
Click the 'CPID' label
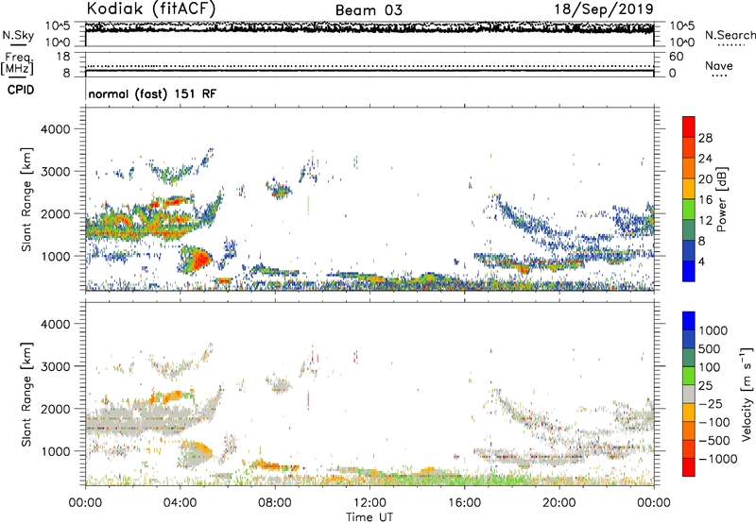[21, 90]
